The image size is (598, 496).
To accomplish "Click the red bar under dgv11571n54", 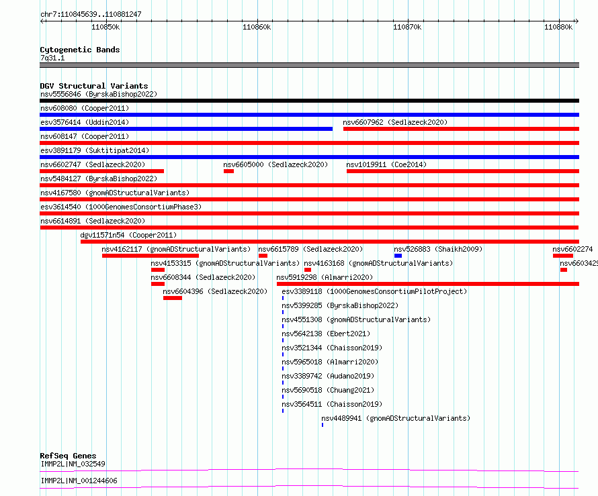I will [x=330, y=242].
